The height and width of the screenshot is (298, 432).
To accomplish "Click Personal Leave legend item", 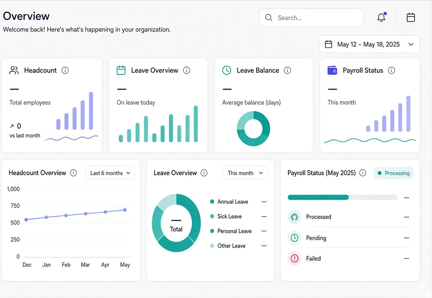I will coord(238,231).
